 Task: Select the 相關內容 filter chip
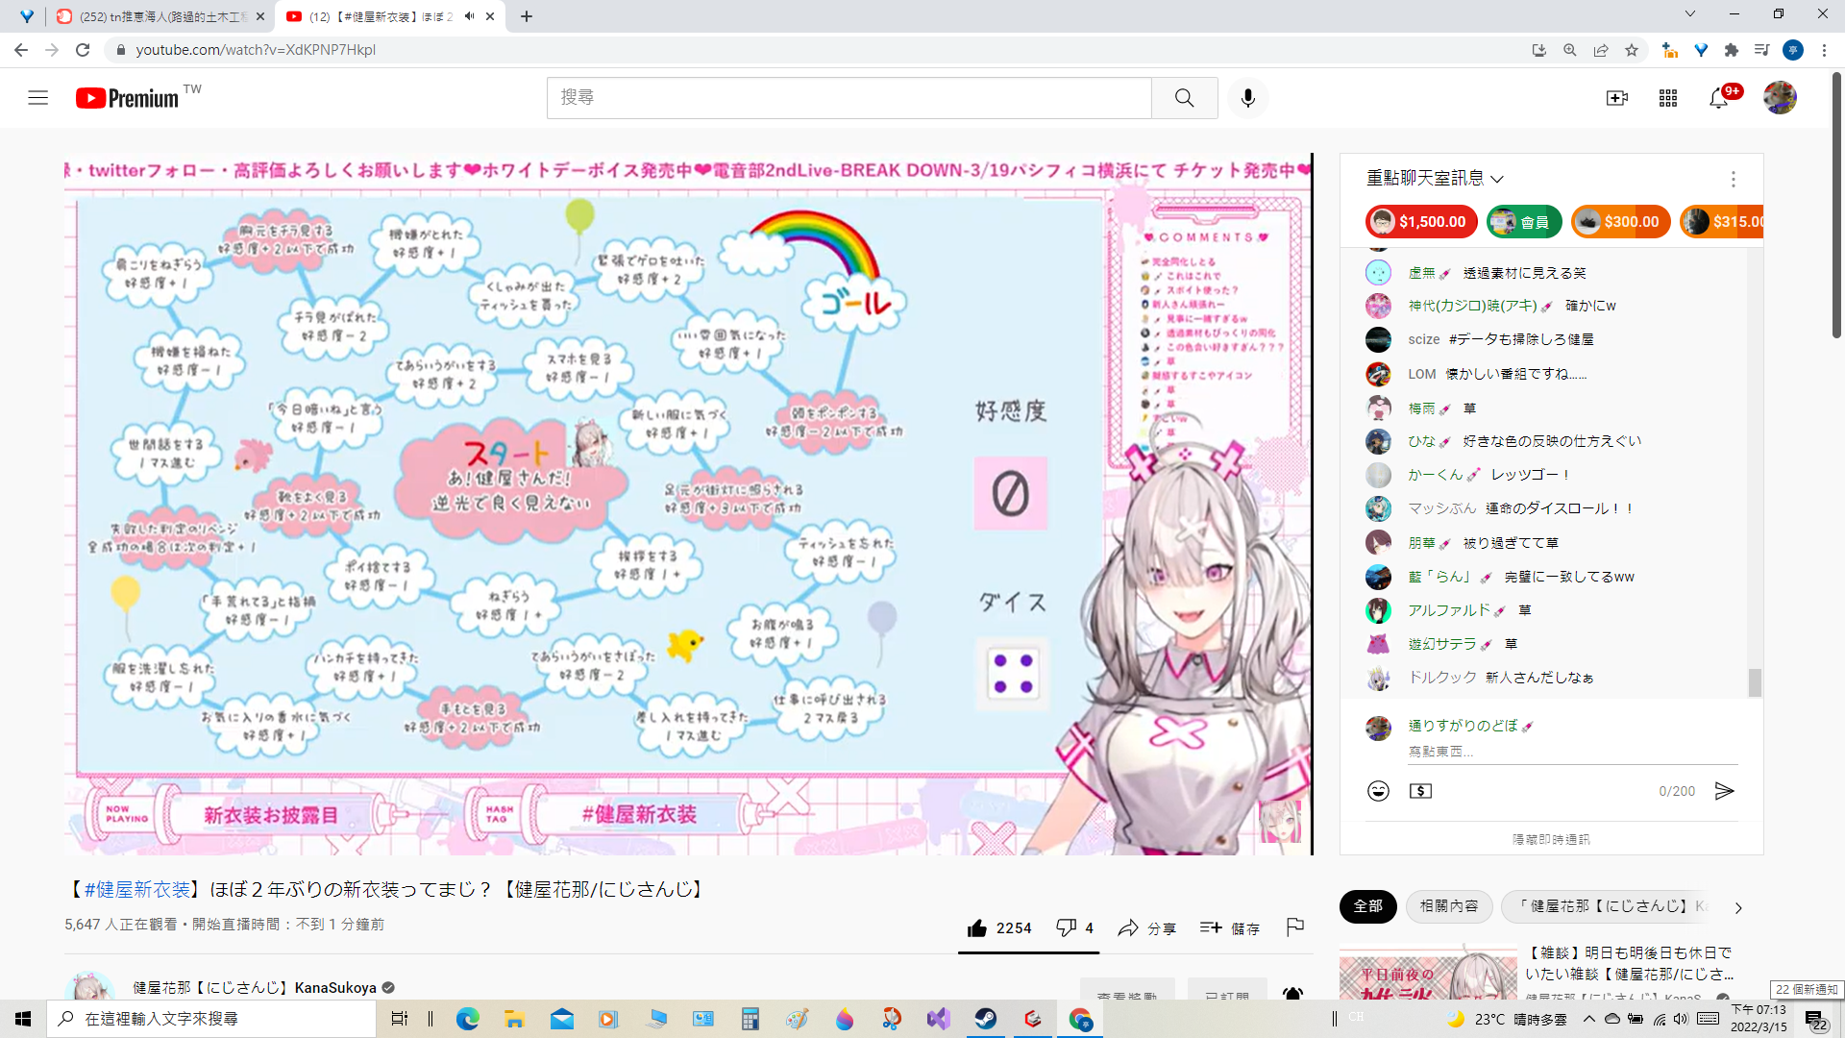click(x=1448, y=905)
